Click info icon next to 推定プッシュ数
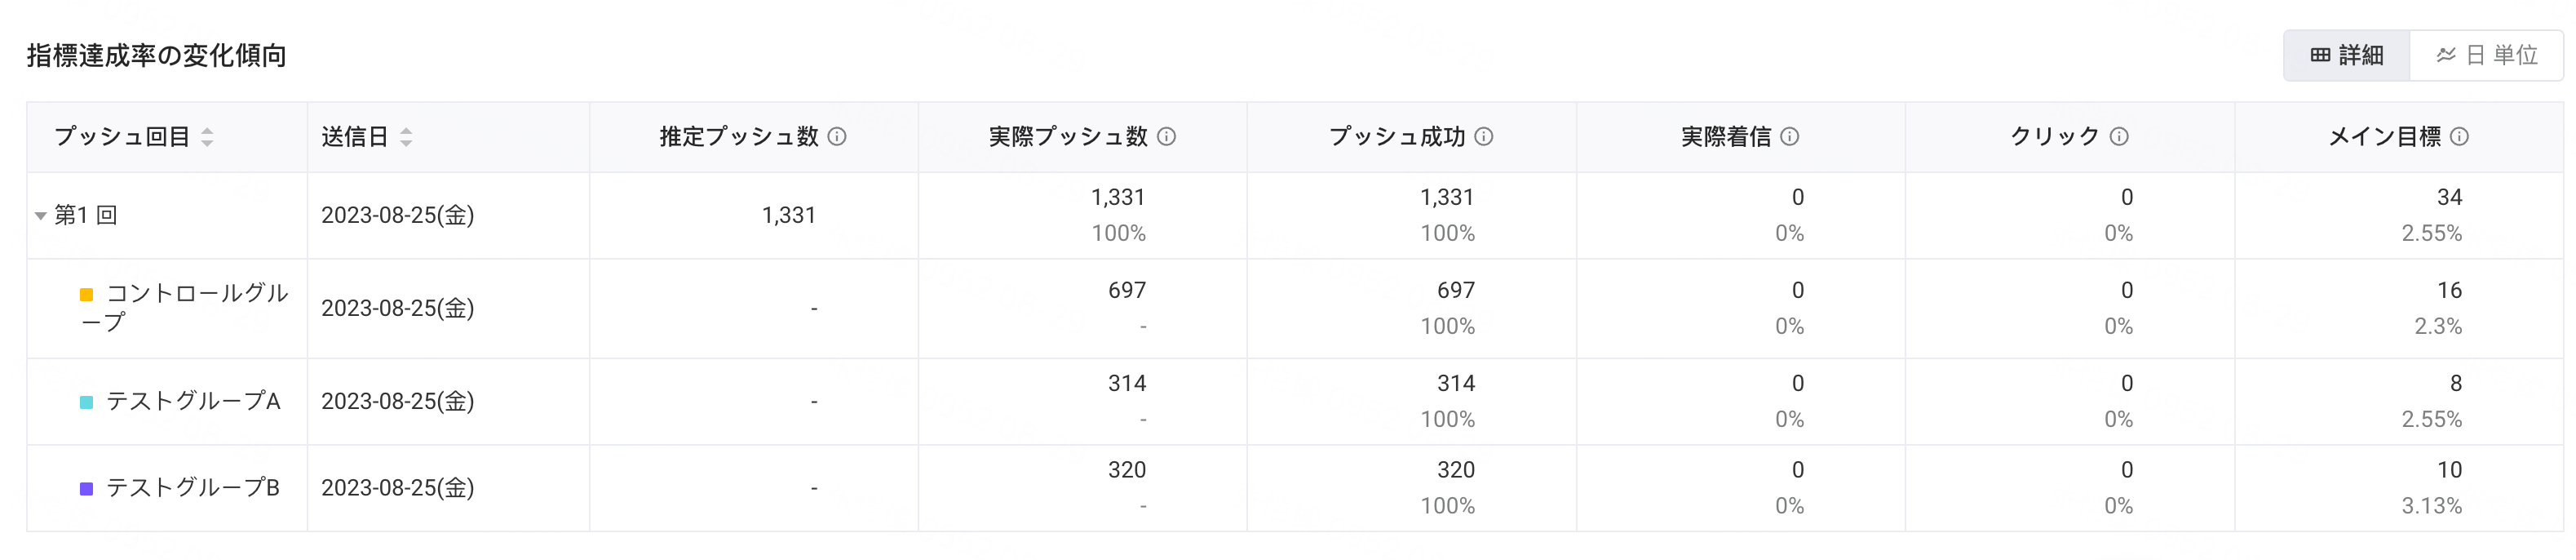 click(837, 136)
